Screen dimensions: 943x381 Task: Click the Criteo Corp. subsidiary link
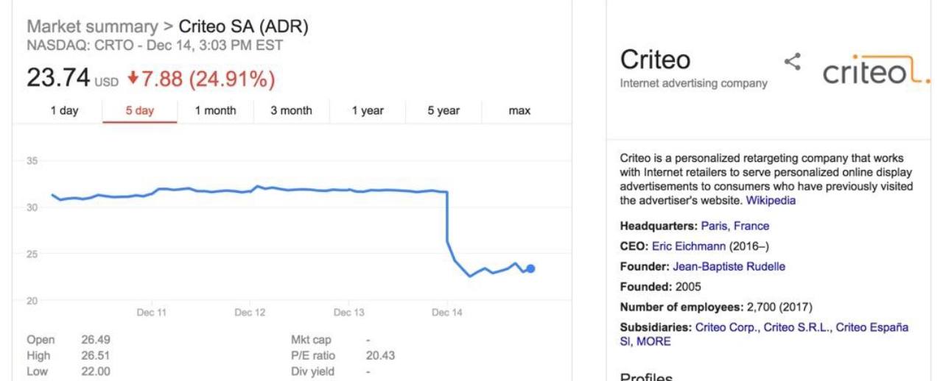(x=726, y=327)
